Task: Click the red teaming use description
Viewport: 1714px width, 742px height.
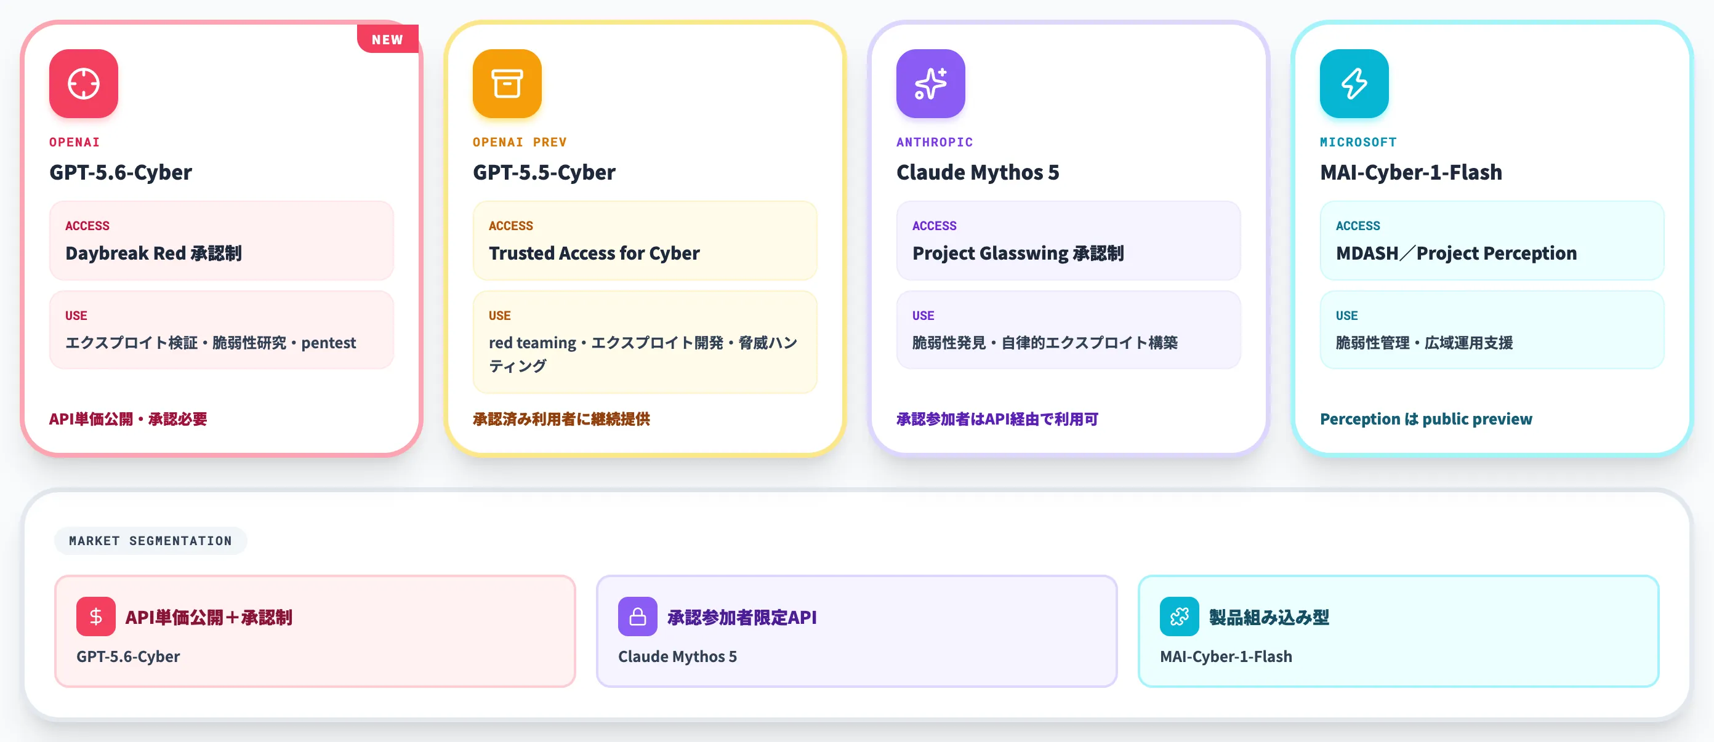Action: pos(643,354)
